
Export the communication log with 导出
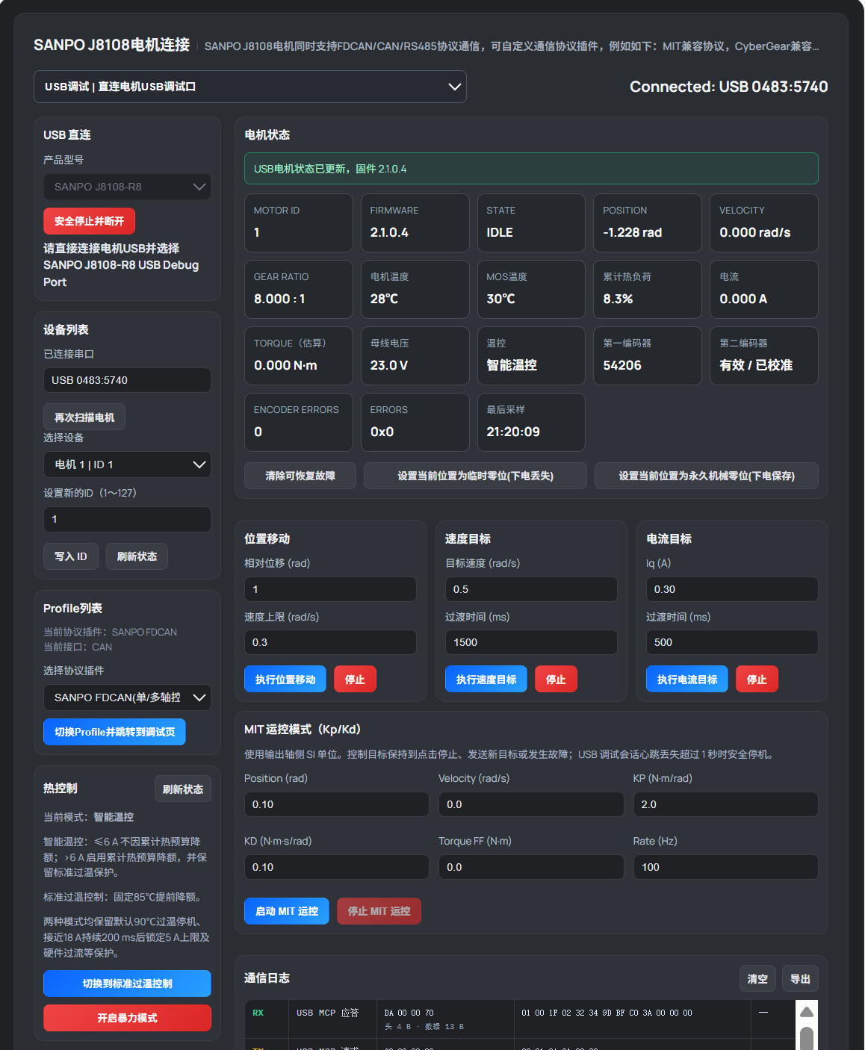(800, 978)
